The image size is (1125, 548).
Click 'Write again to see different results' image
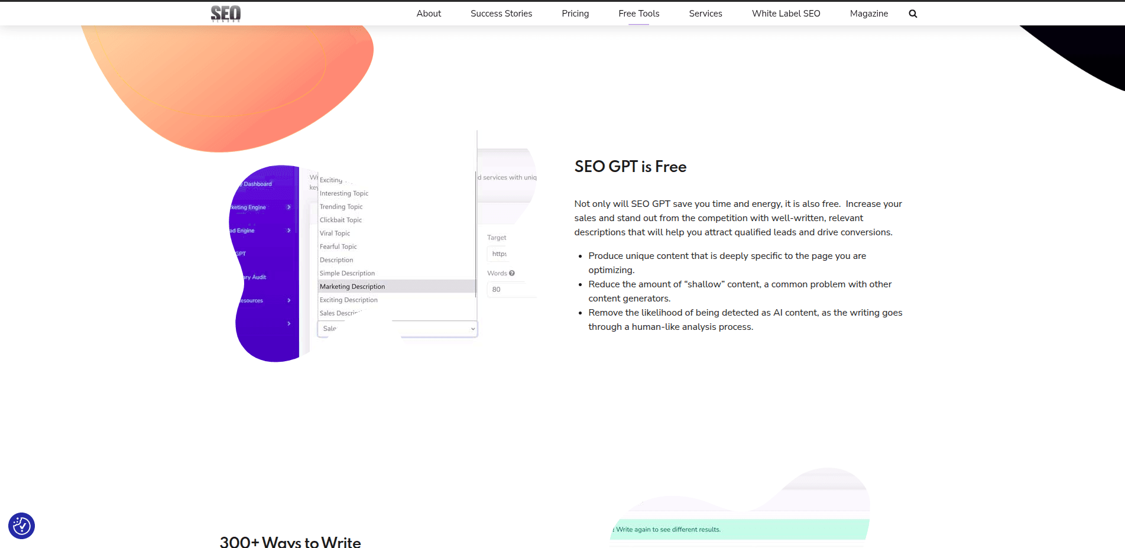(x=739, y=507)
